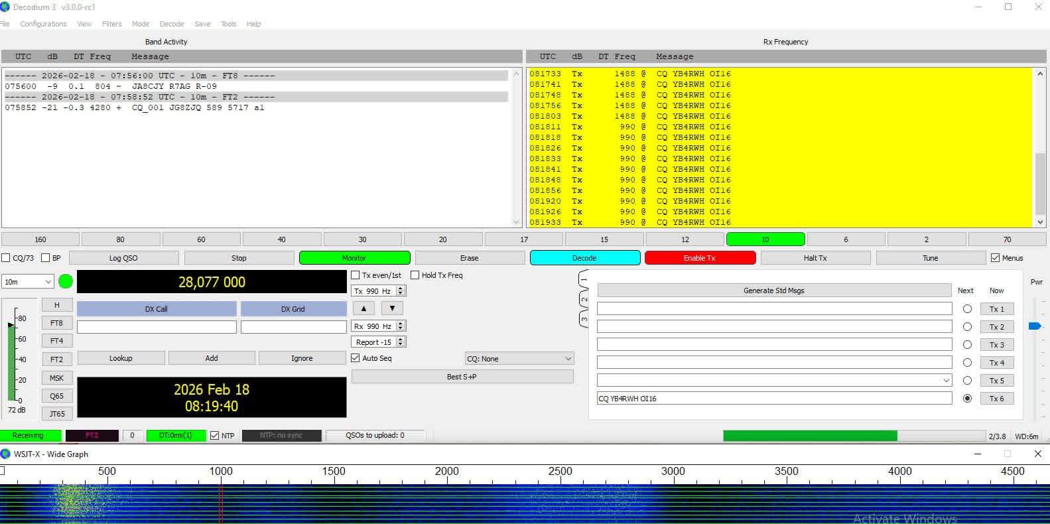Select the MSK mode button
This screenshot has width=1050, height=524.
pos(57,378)
